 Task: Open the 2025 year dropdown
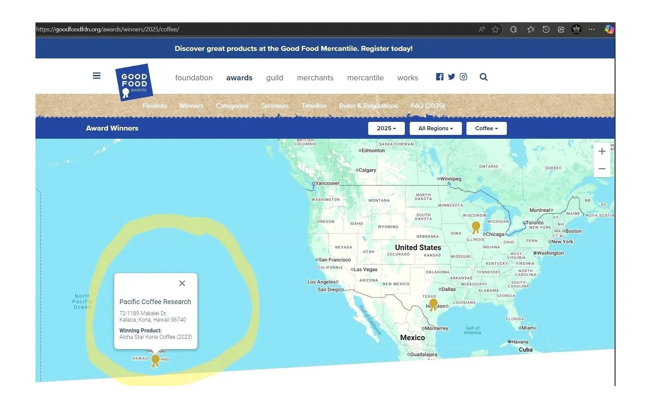point(386,128)
